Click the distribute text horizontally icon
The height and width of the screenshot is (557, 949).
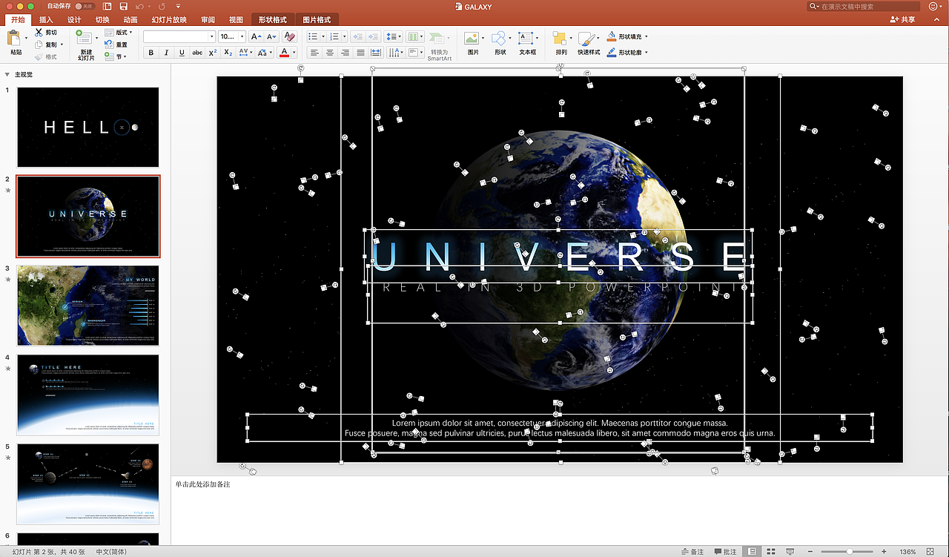[375, 53]
